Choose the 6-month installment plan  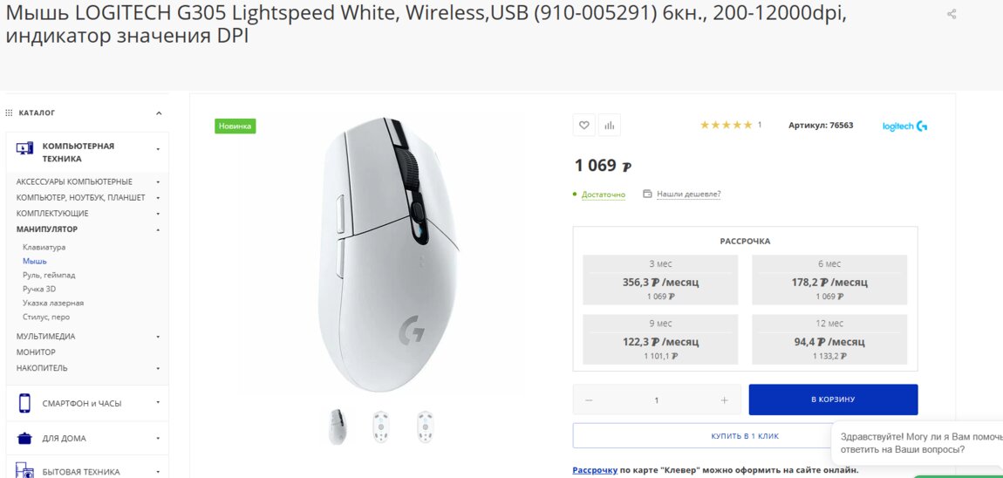tap(829, 279)
